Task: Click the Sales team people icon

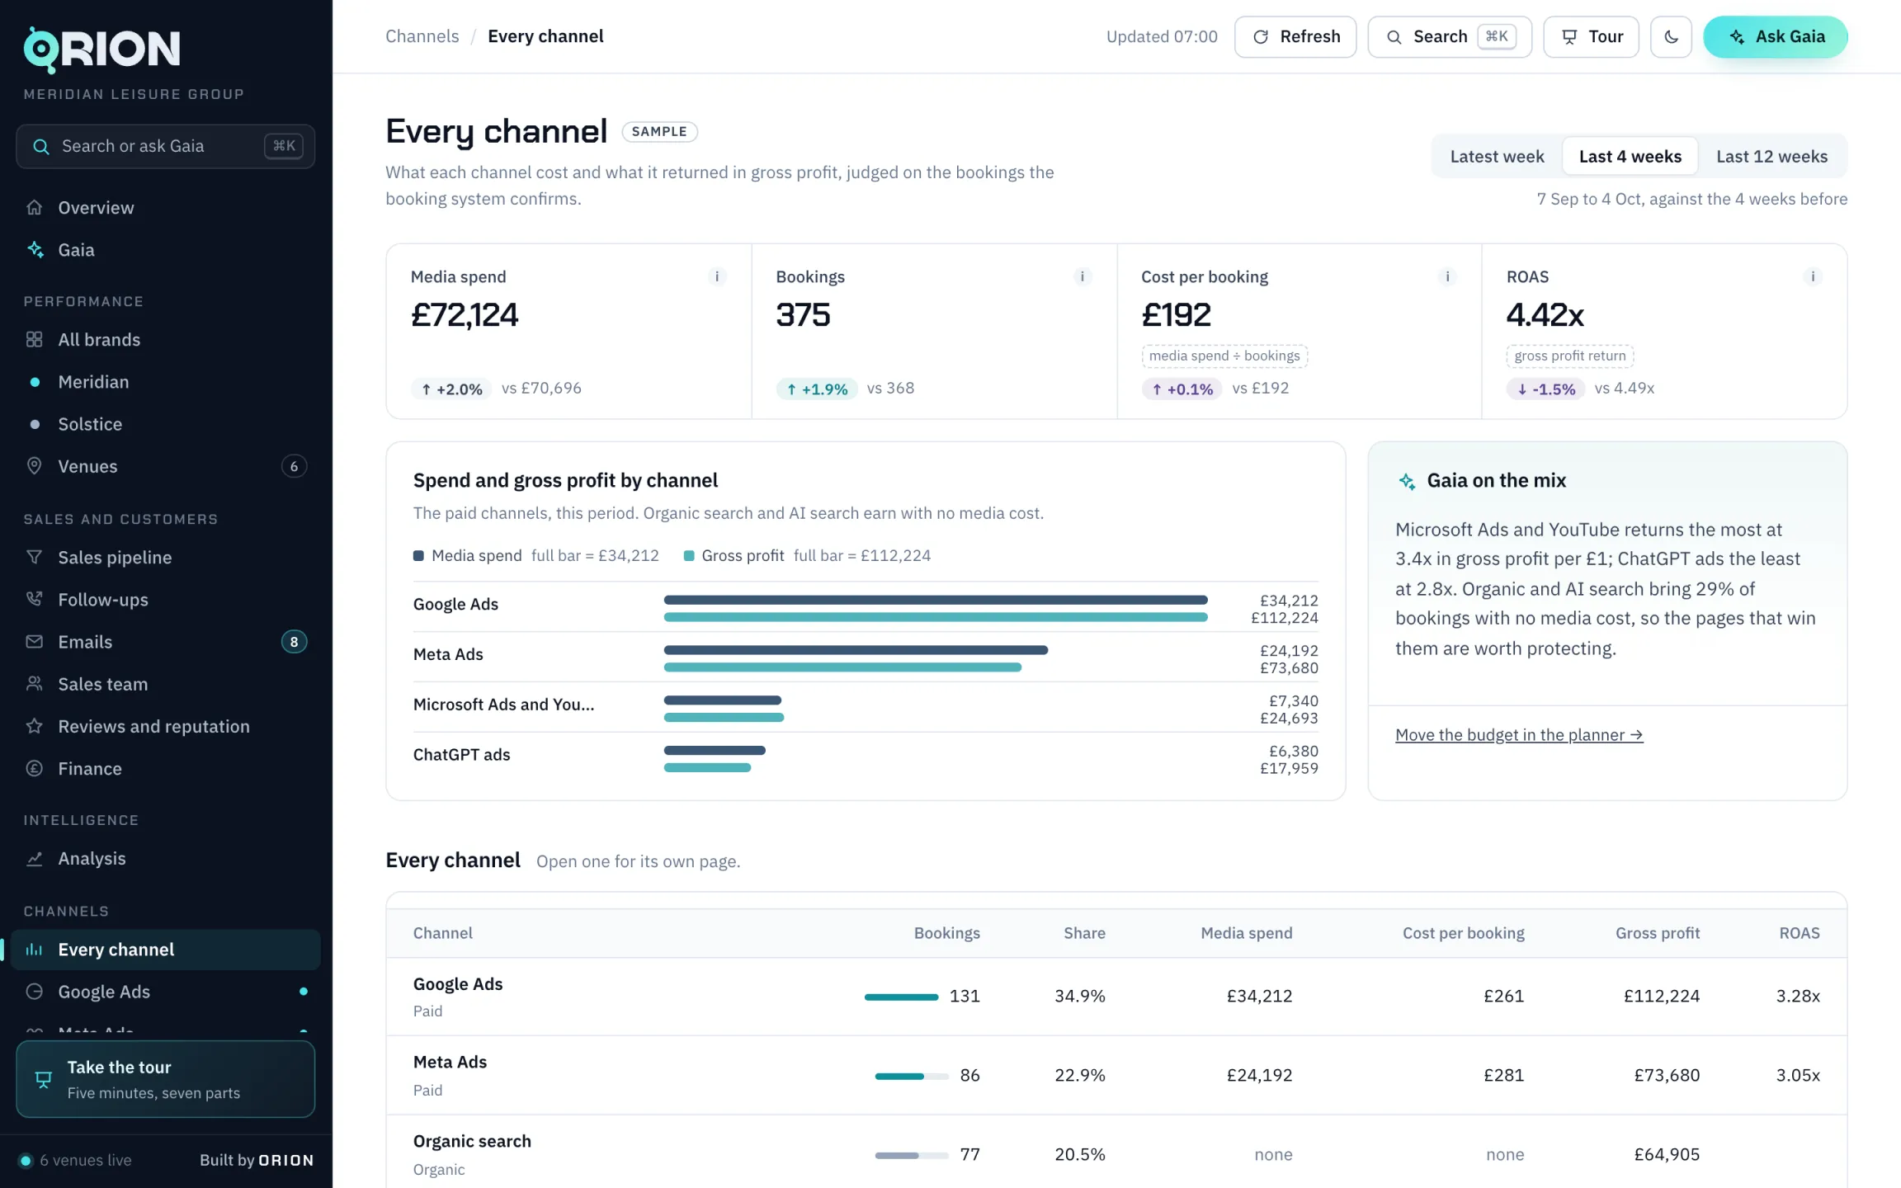Action: pyautogui.click(x=34, y=683)
